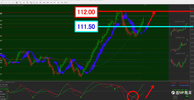Open the Arrows objects dropdown
Viewport: 194px width, 100px height.
pyautogui.click(x=32, y=2)
